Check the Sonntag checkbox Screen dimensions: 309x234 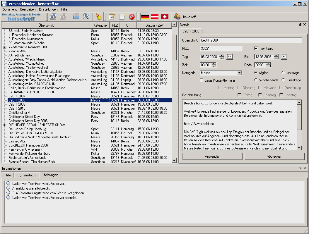tap(281, 95)
